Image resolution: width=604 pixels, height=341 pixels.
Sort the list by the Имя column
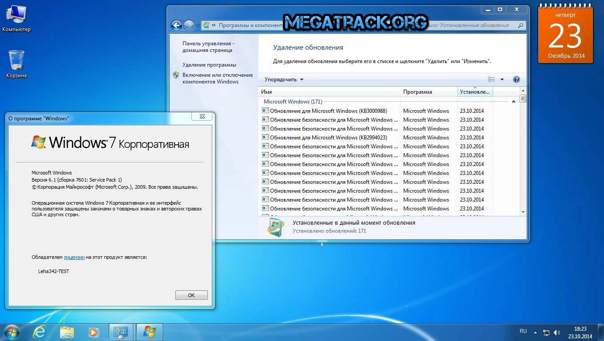[330, 92]
